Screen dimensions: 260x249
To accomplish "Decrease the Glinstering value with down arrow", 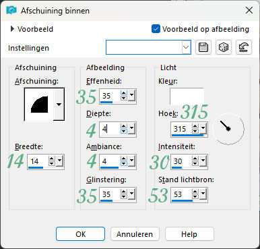I will point(124,196).
